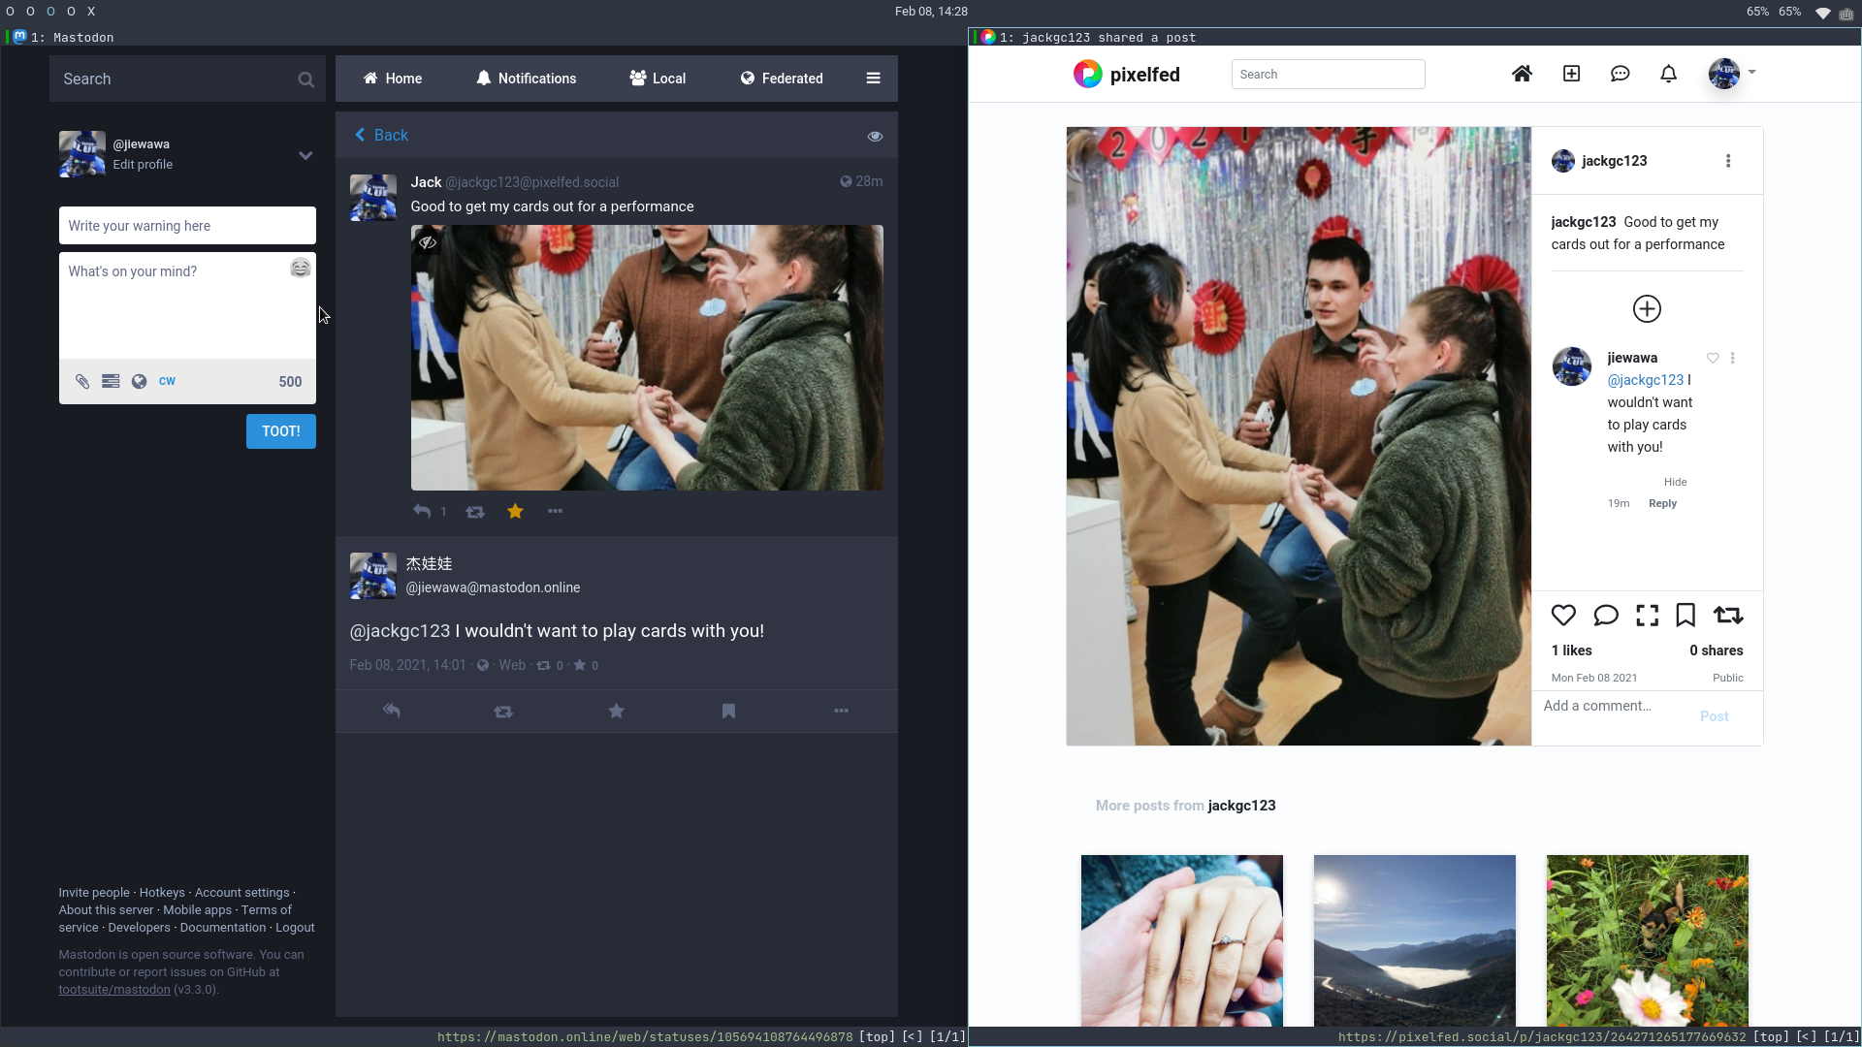Click the Pixelfed create post icon
The image size is (1862, 1047).
click(1570, 73)
